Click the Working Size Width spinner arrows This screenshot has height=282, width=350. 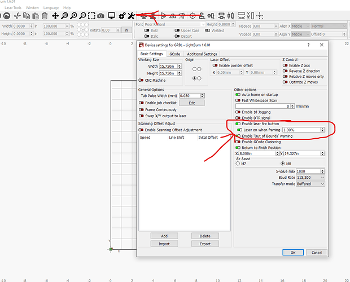click(180, 66)
